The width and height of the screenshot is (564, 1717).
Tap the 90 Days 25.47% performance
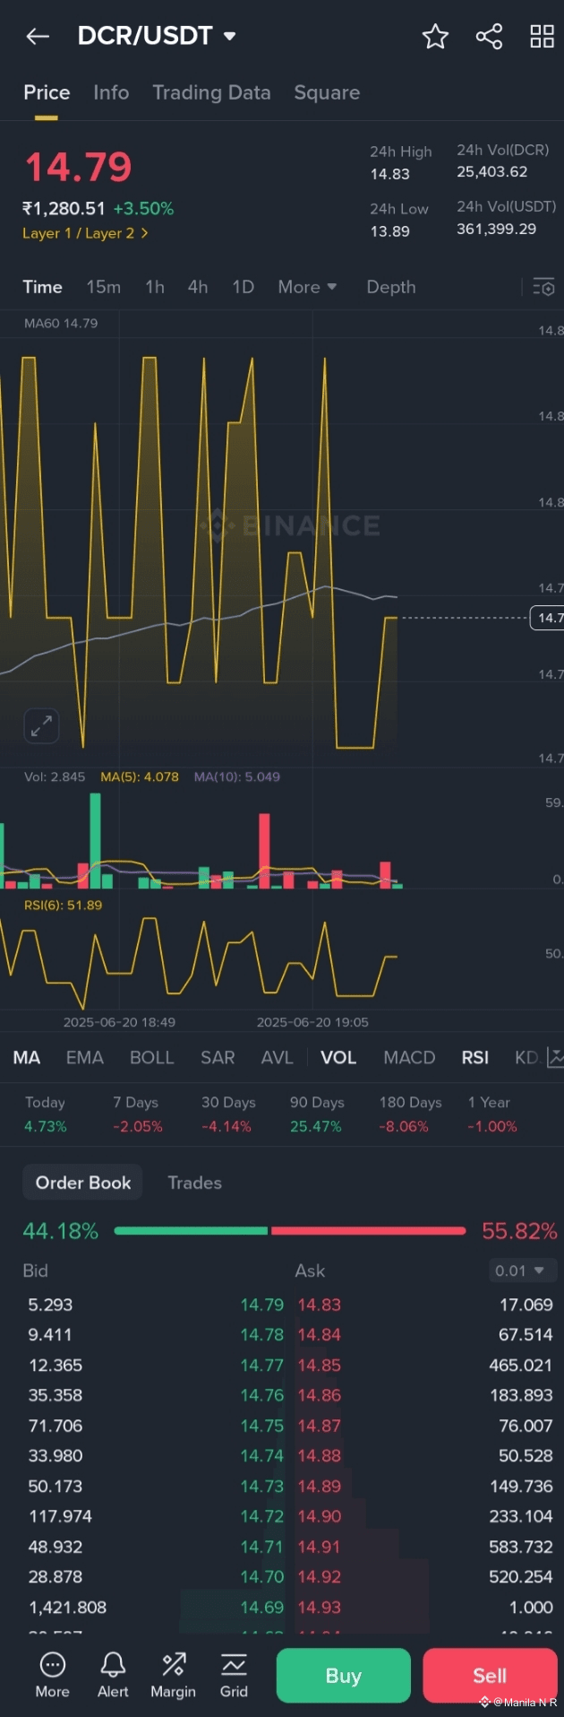tap(317, 1114)
